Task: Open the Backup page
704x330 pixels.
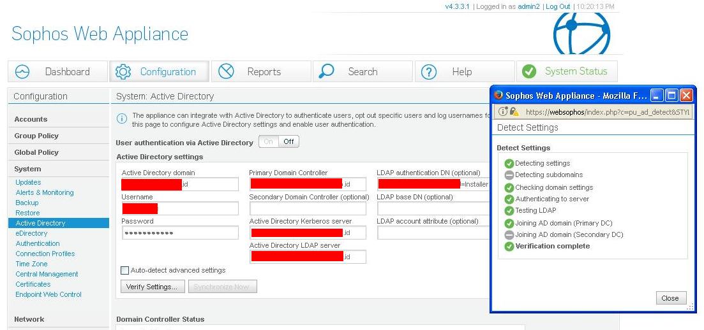Action: point(27,203)
